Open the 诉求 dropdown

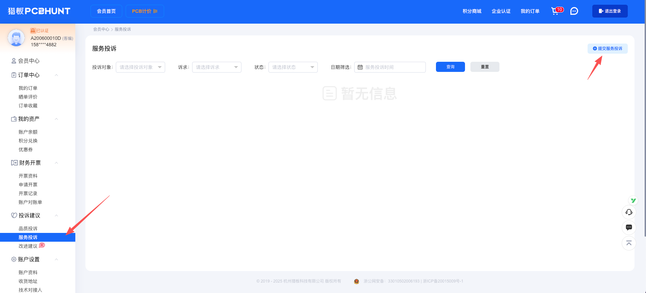[x=216, y=67]
